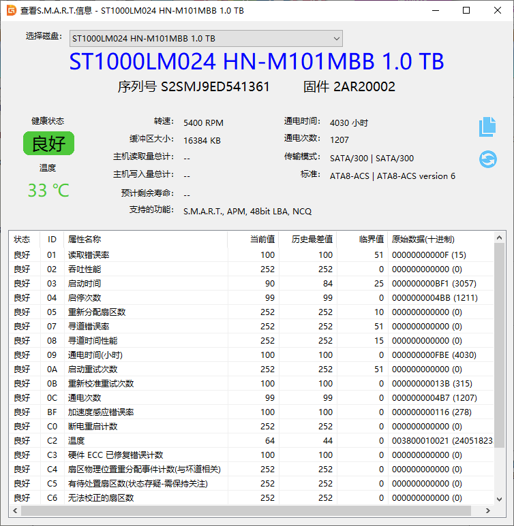Click raw value 000000000FBE (4030)
This screenshot has height=526, width=514.
click(434, 355)
